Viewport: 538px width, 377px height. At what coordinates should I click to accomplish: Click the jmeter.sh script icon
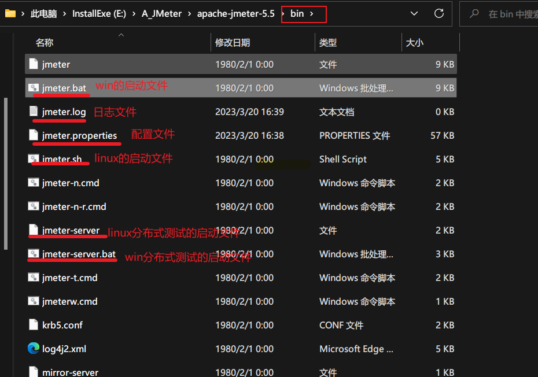(x=34, y=159)
